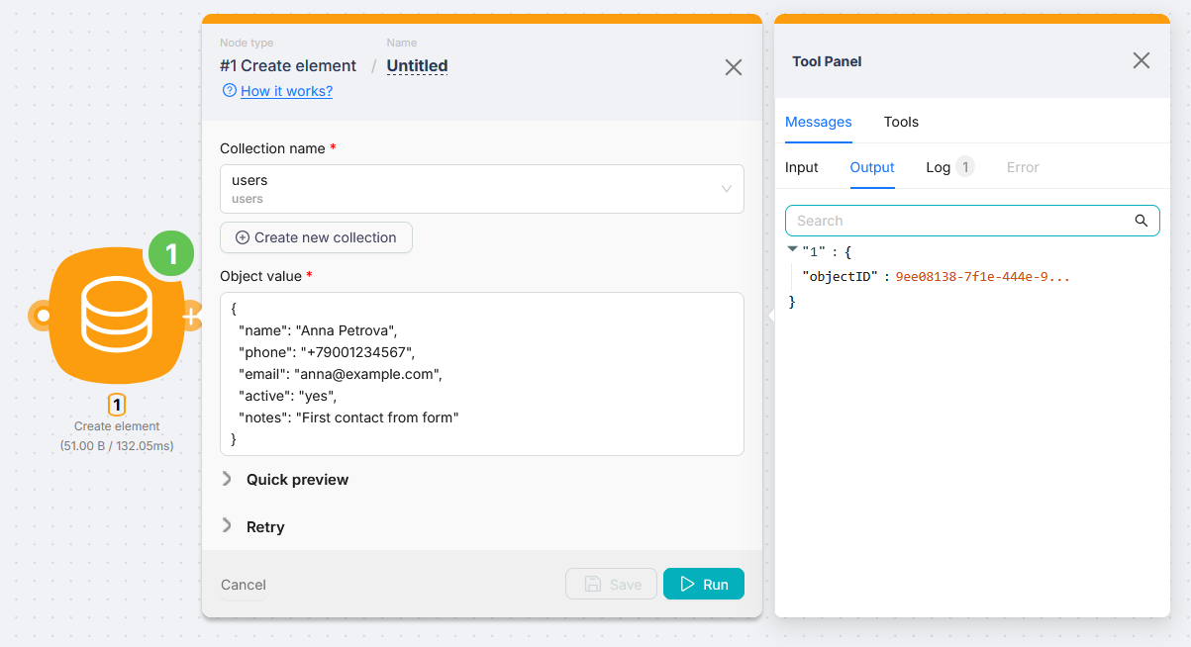Click the question mark icon beside How it works
The image size is (1191, 647).
(229, 91)
